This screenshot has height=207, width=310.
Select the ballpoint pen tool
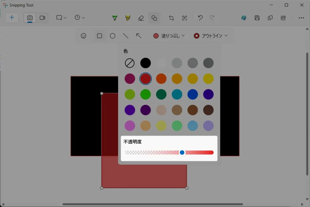[114, 18]
